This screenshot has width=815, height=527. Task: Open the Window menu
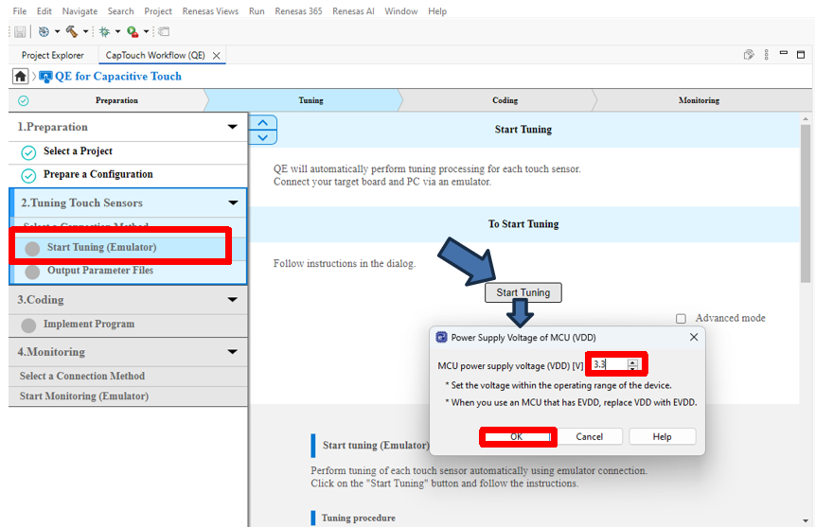click(400, 11)
